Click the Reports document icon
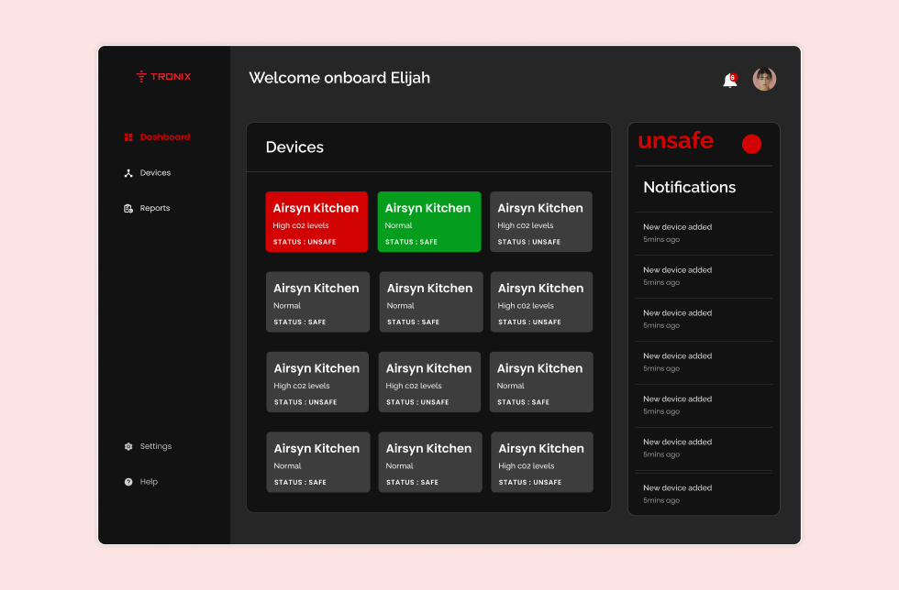The image size is (899, 590). click(128, 209)
